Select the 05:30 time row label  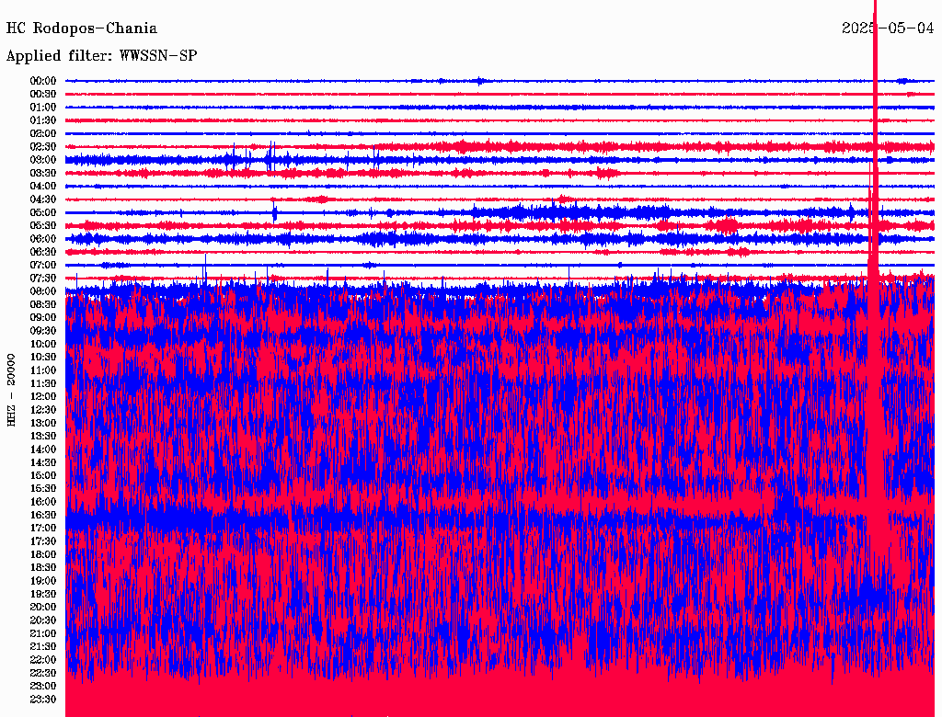43,226
